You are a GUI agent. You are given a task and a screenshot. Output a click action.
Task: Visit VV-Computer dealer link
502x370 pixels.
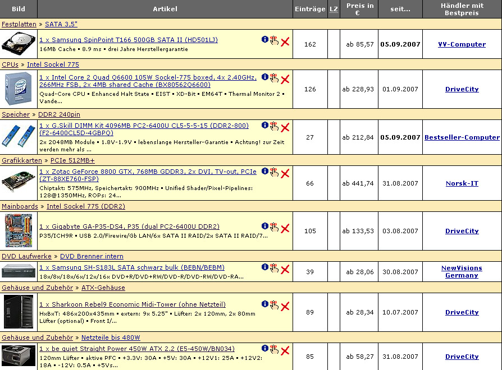pos(462,44)
